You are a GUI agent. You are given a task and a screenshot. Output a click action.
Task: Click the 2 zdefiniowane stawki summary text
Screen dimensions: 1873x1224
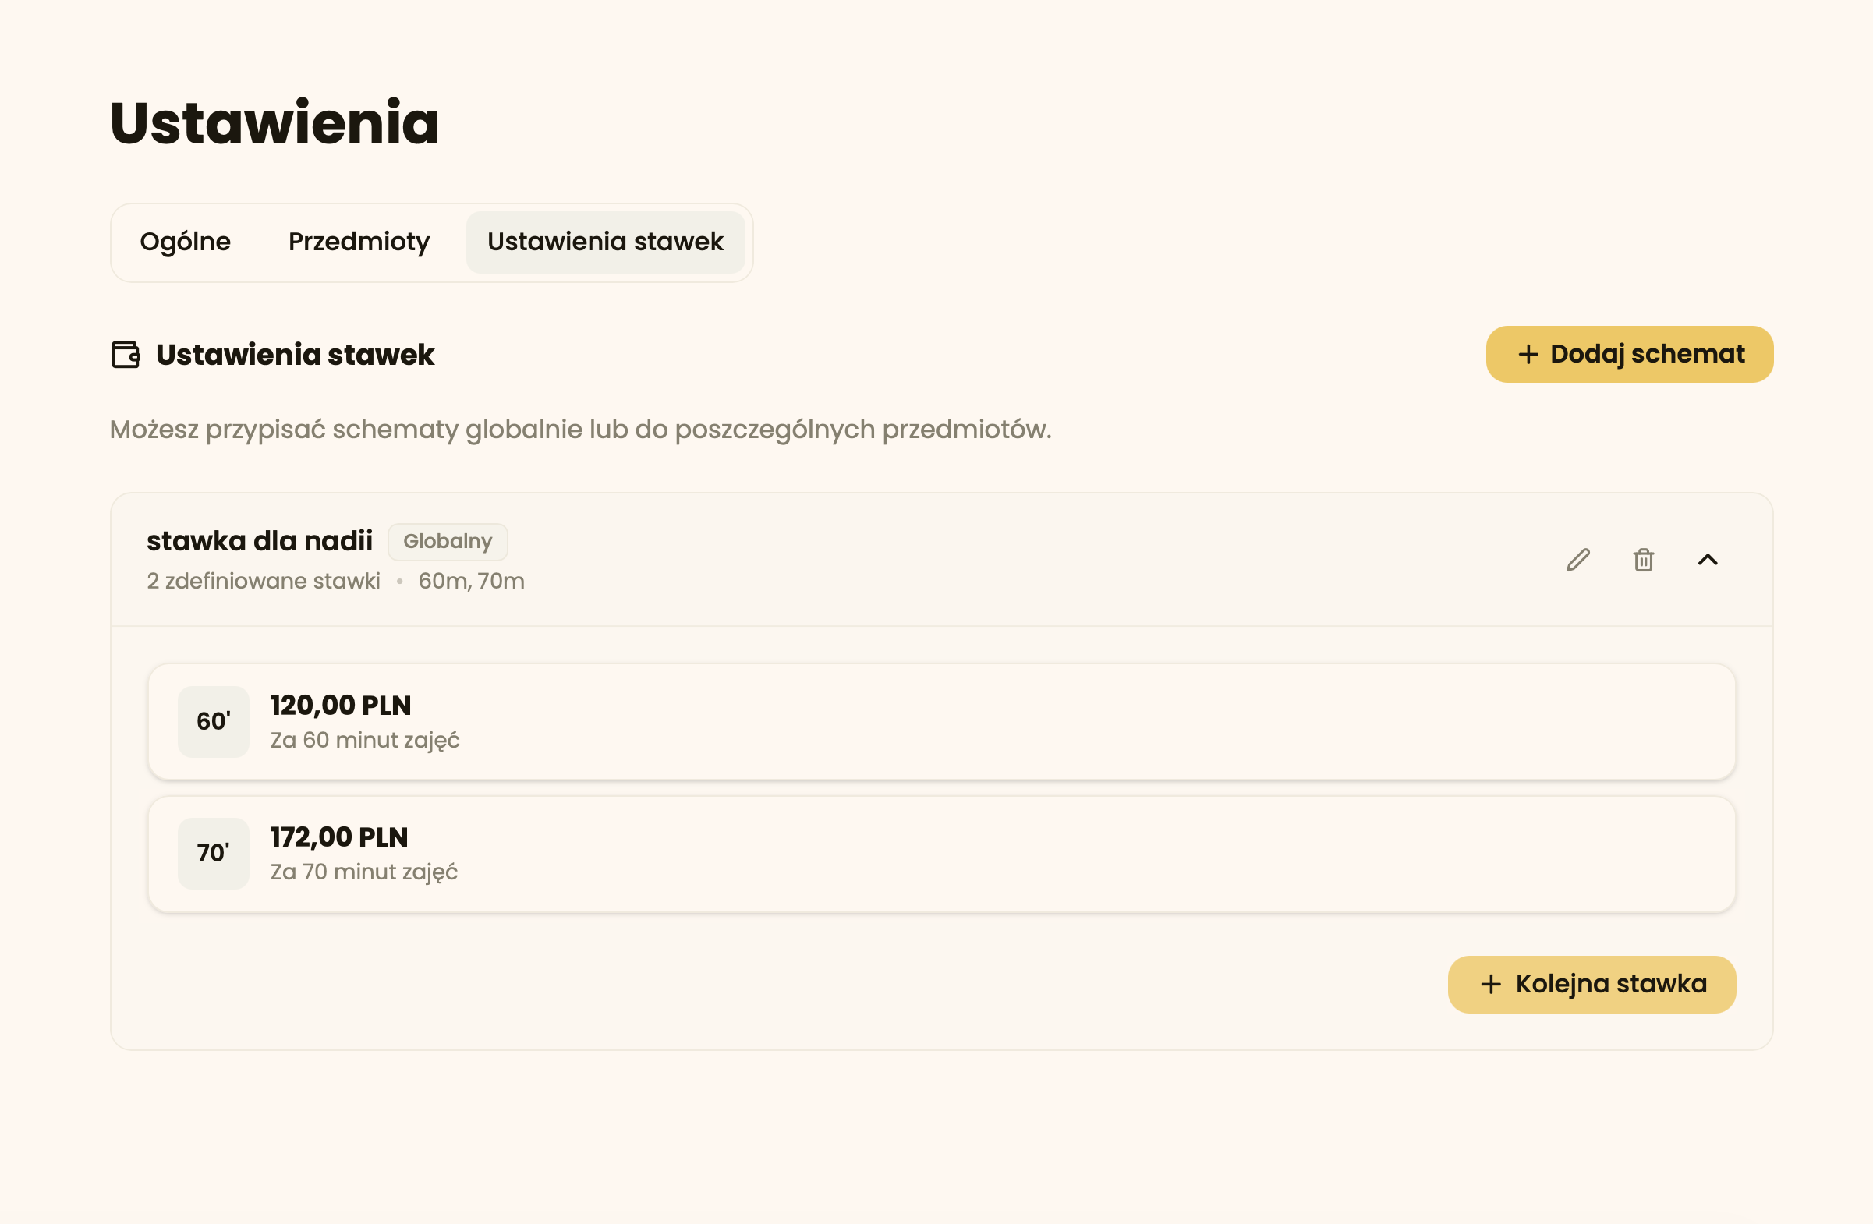(264, 582)
